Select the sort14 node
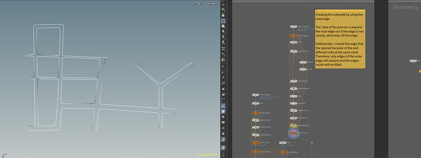The width and height of the screenshot is (421, 158). 293,42
